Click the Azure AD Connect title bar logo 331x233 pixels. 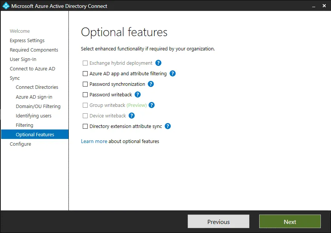point(6,6)
